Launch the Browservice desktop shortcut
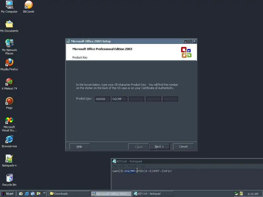 click(x=9, y=142)
